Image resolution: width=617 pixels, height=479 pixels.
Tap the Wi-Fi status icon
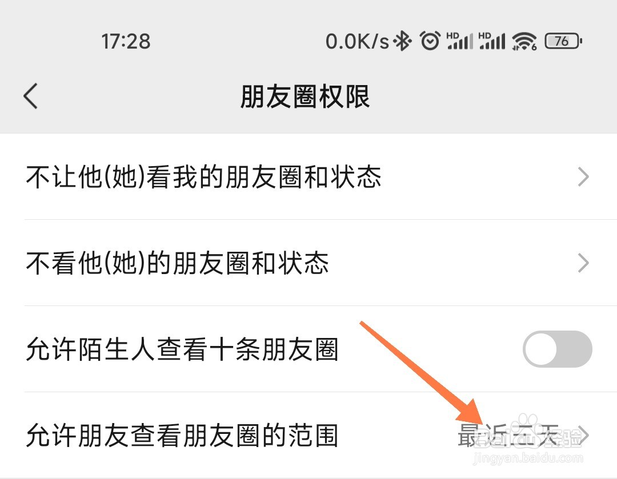(x=524, y=41)
